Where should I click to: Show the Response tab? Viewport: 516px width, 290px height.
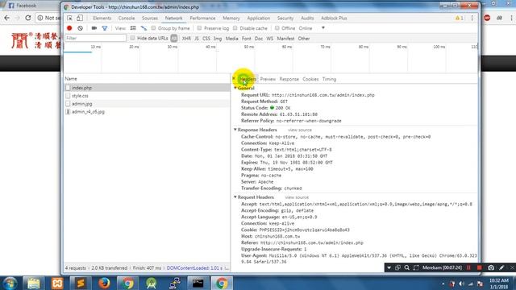pyautogui.click(x=289, y=79)
